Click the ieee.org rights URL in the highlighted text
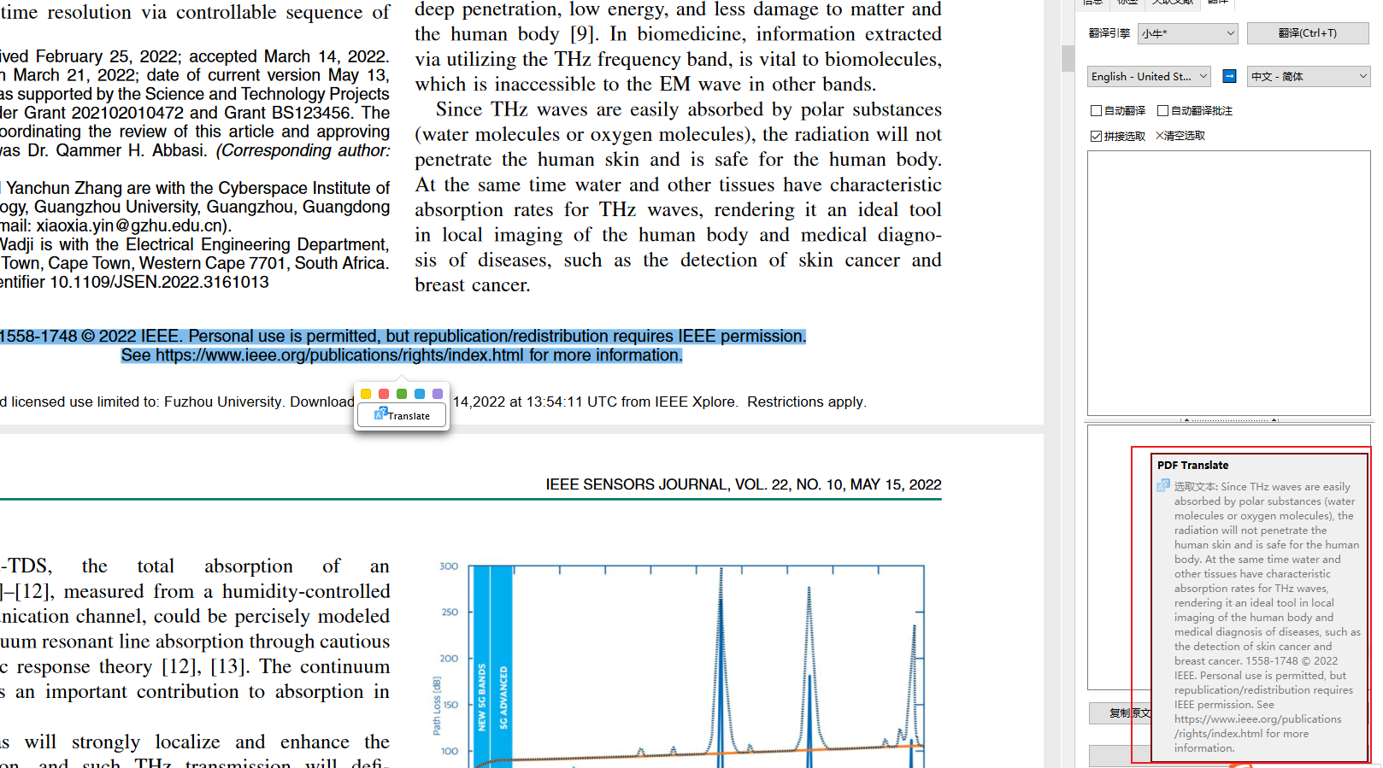Screen dimensions: 1383x768 [x=339, y=355]
